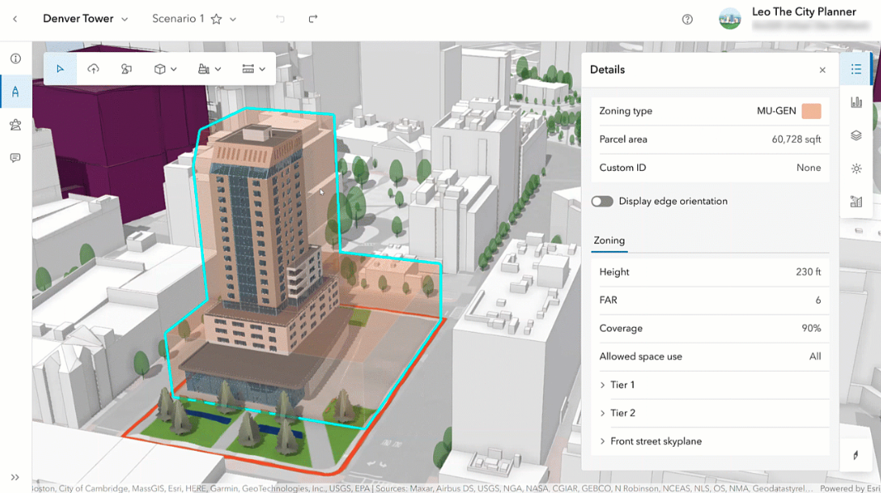
Task: Open the basemap buildings icon
Action: coord(856,201)
